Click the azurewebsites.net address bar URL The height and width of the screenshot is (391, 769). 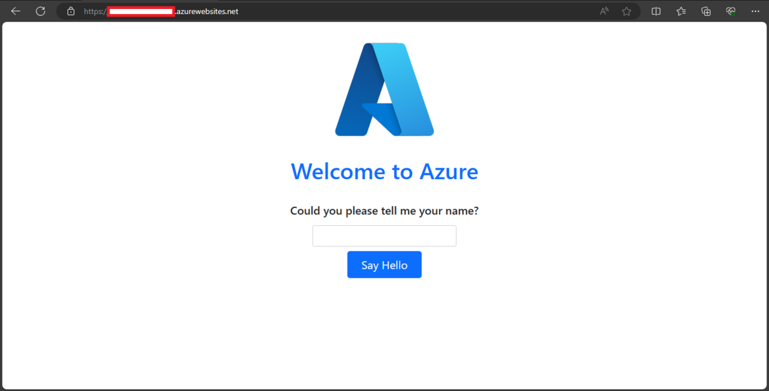tap(161, 12)
